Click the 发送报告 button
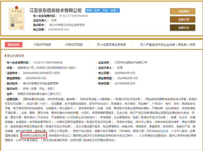The width and height of the screenshot is (203, 151). click(x=182, y=11)
